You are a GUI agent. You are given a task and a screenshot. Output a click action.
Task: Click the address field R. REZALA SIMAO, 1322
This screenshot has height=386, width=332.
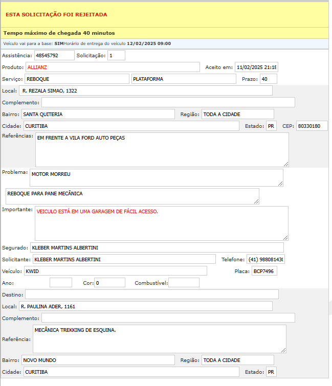pos(146,90)
